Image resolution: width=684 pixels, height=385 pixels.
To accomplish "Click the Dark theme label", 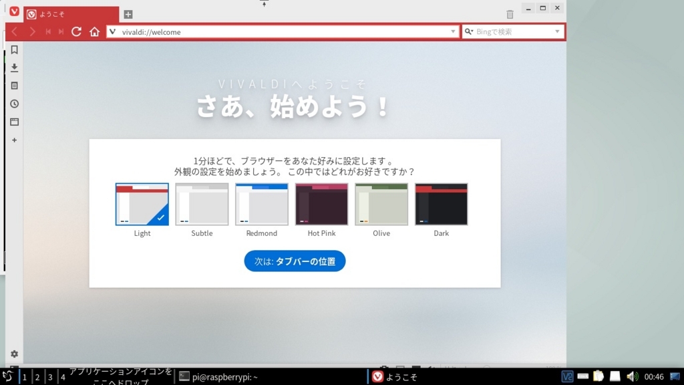I will pos(441,233).
